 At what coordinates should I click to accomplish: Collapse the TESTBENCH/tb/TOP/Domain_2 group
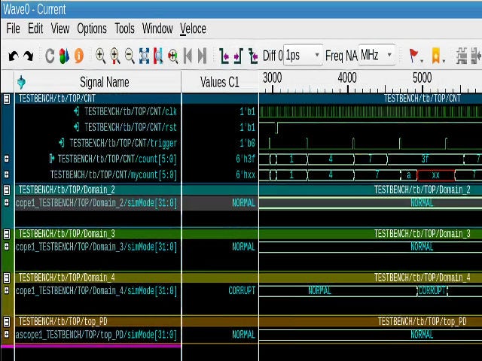coord(7,190)
